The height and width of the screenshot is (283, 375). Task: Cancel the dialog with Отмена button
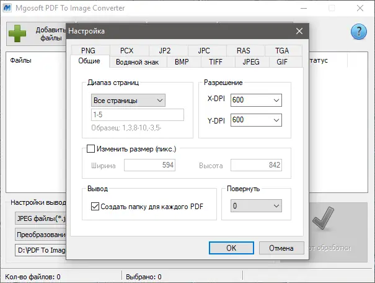[281, 248]
